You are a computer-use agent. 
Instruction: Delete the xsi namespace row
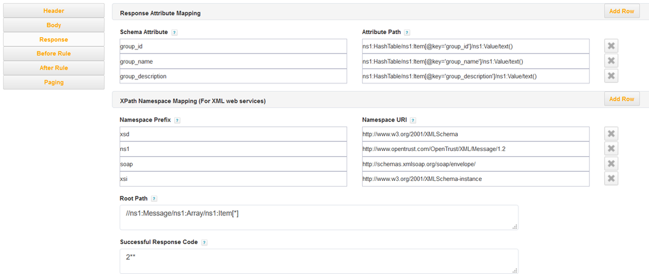(611, 179)
